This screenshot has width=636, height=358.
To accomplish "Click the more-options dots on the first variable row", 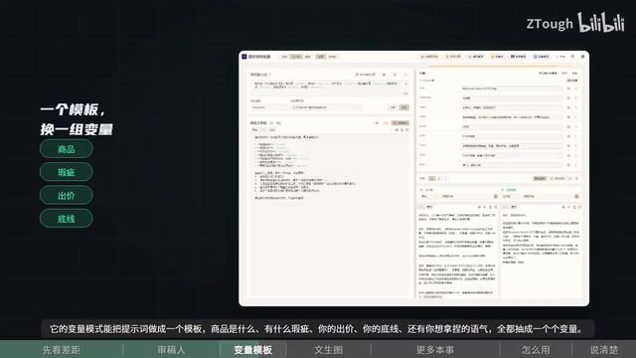I will pos(575,89).
